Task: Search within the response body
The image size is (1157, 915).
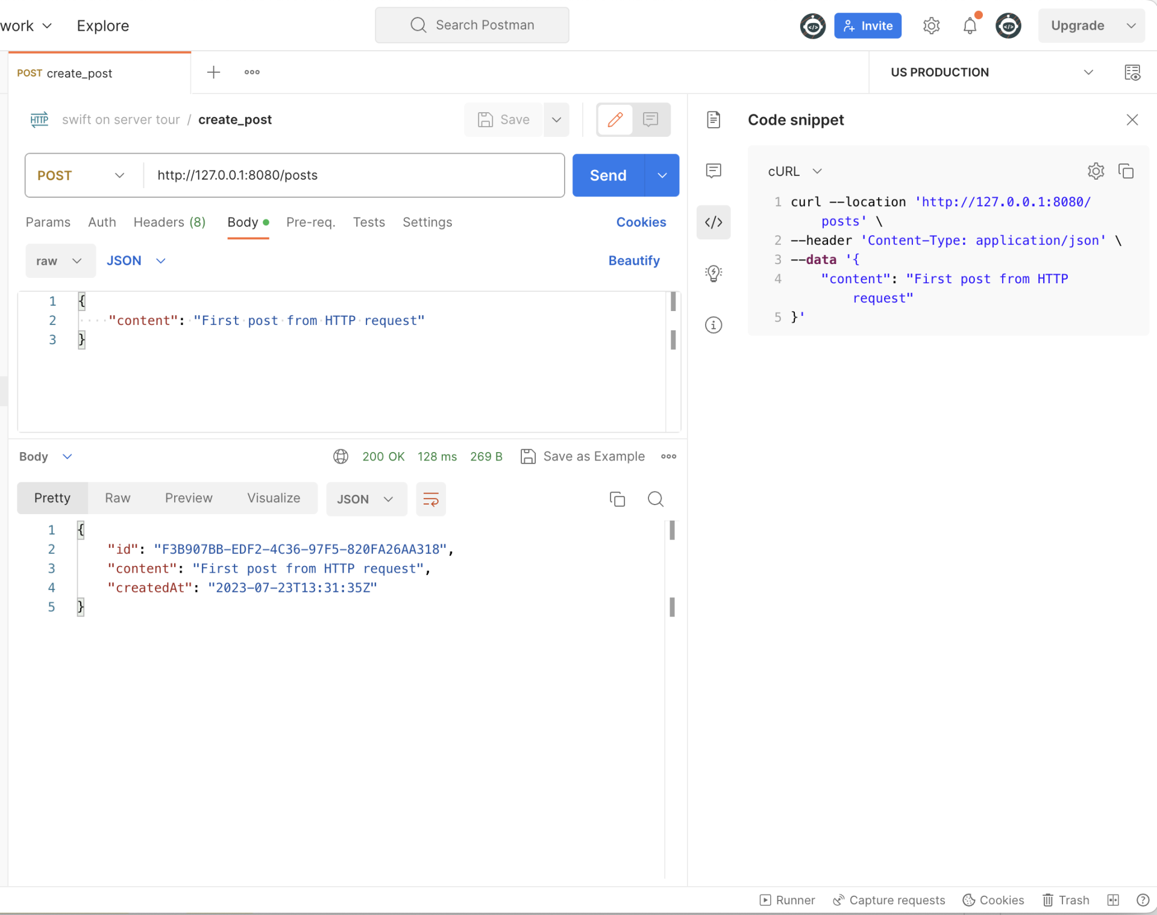Action: (655, 499)
